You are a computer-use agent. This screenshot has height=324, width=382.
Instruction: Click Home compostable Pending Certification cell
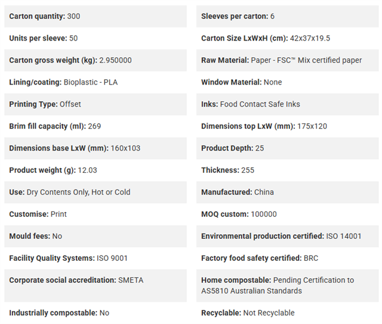click(x=288, y=286)
